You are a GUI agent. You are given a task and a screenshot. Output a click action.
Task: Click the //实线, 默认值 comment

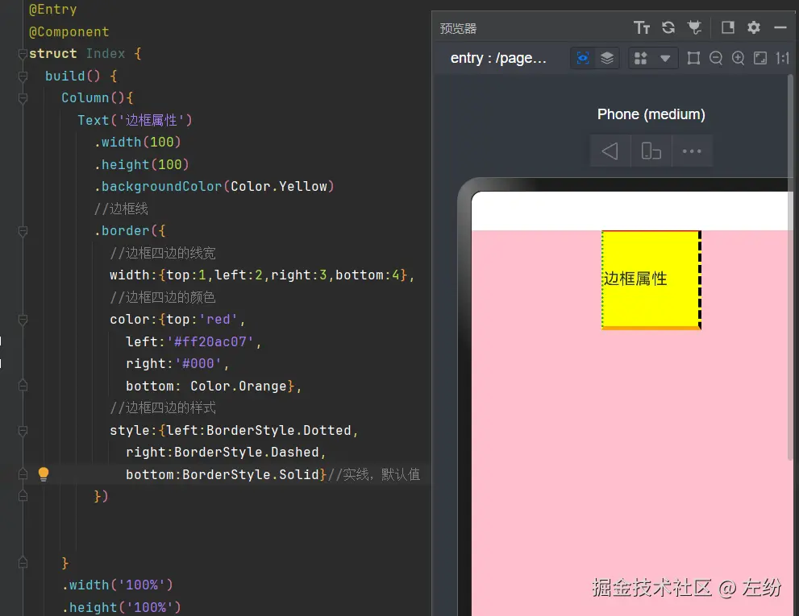[x=374, y=474]
